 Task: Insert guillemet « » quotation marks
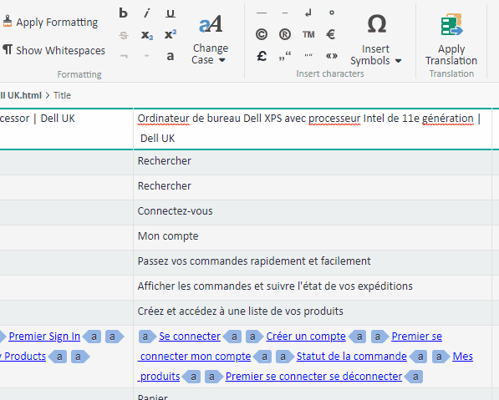331,56
